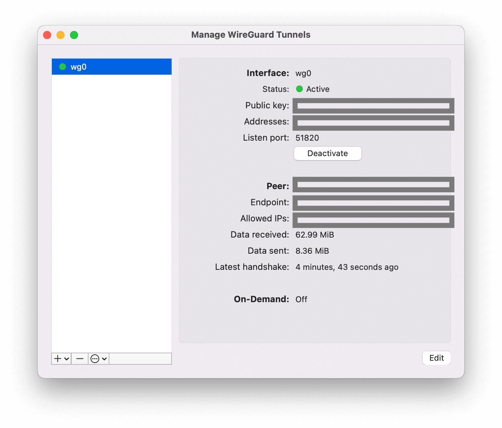502x428 pixels.
Task: Click the Edit button
Action: click(437, 358)
